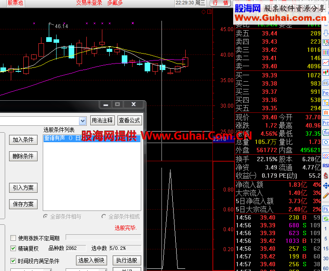The height and width of the screenshot is (271, 329).
Task: Toggle 时间段内满足条件 checkbox
Action: pyautogui.click(x=13, y=261)
